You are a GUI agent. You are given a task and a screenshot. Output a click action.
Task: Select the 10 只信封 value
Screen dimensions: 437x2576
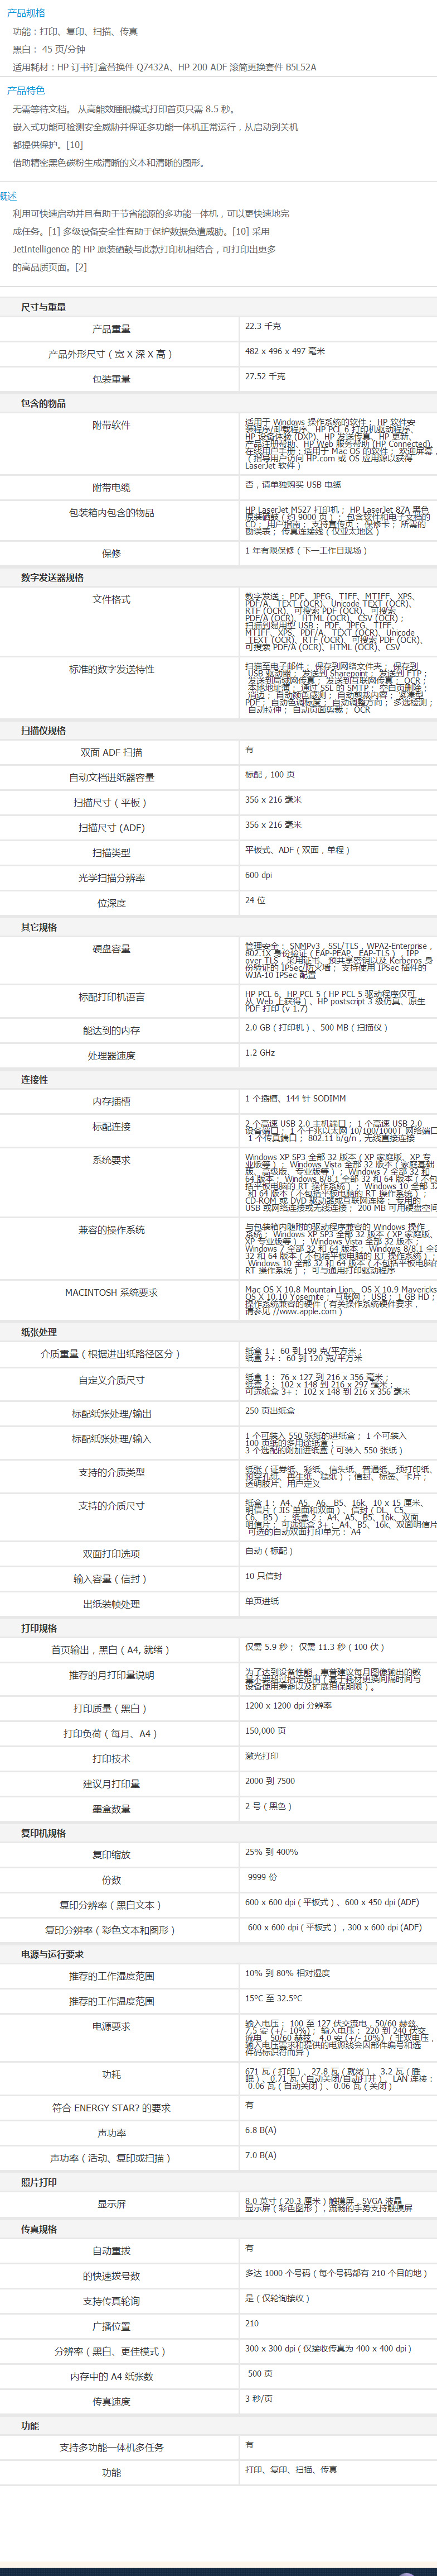coord(264,1576)
